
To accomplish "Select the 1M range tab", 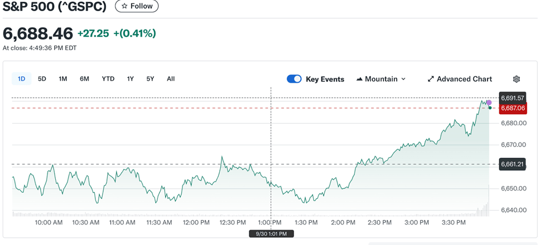I will coord(62,79).
